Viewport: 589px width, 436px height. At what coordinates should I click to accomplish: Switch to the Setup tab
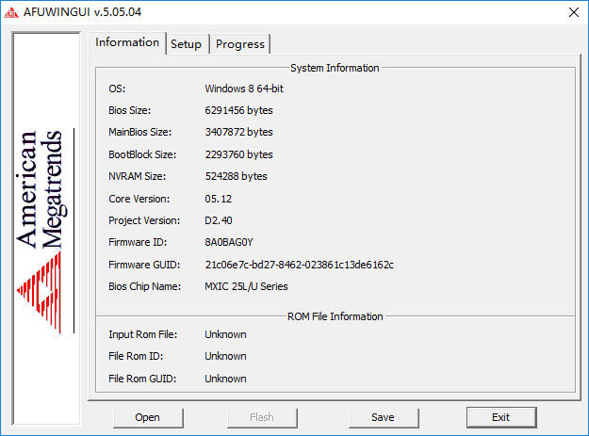point(187,44)
